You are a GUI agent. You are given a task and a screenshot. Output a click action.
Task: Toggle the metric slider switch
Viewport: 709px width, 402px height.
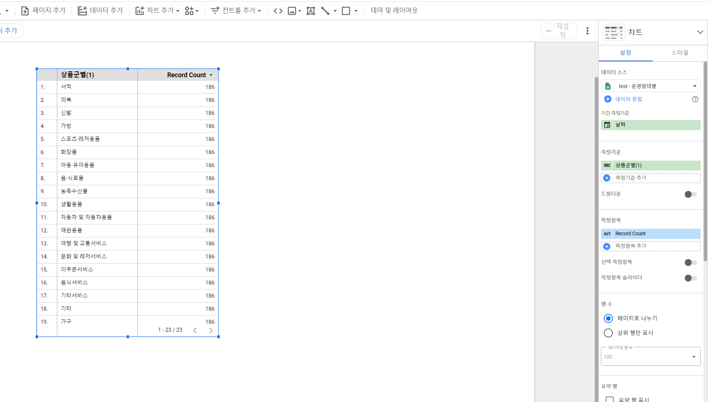[x=691, y=278]
